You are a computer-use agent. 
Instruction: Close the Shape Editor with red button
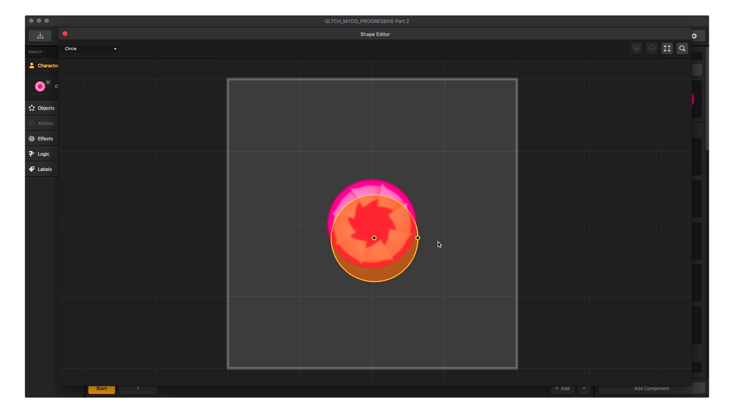point(65,34)
